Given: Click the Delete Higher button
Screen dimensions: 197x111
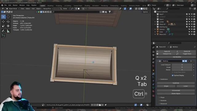Looking at the screenshot, I should click(x=176, y=93).
